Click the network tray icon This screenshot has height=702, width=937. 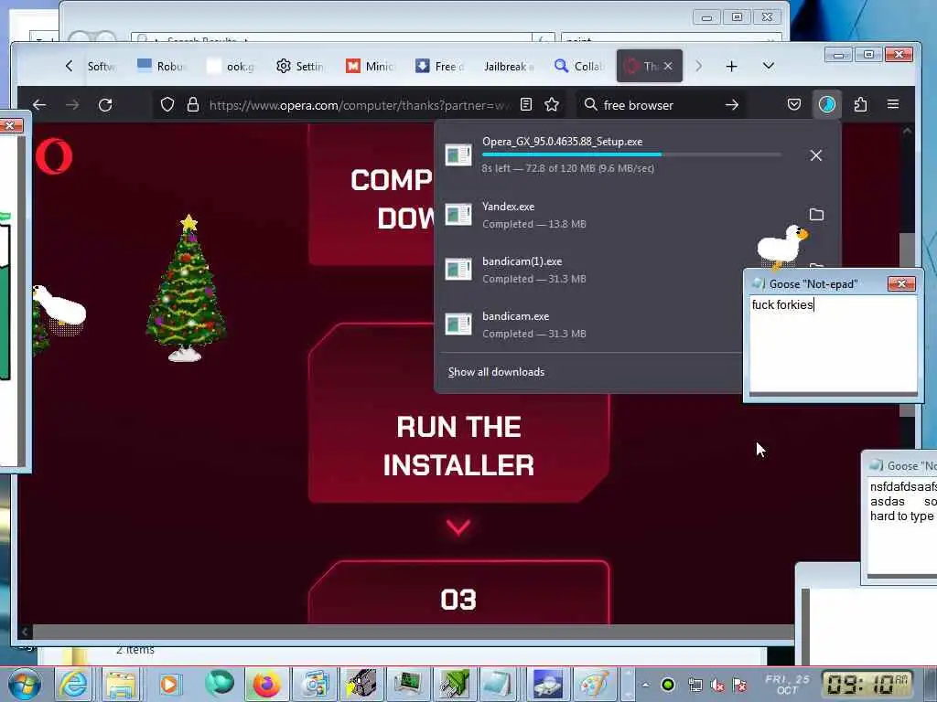click(x=695, y=686)
